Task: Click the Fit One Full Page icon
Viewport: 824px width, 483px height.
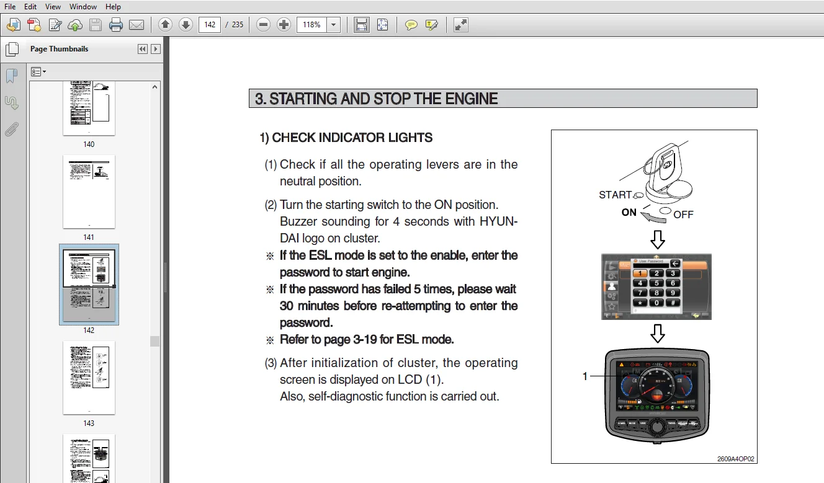Action: [382, 25]
